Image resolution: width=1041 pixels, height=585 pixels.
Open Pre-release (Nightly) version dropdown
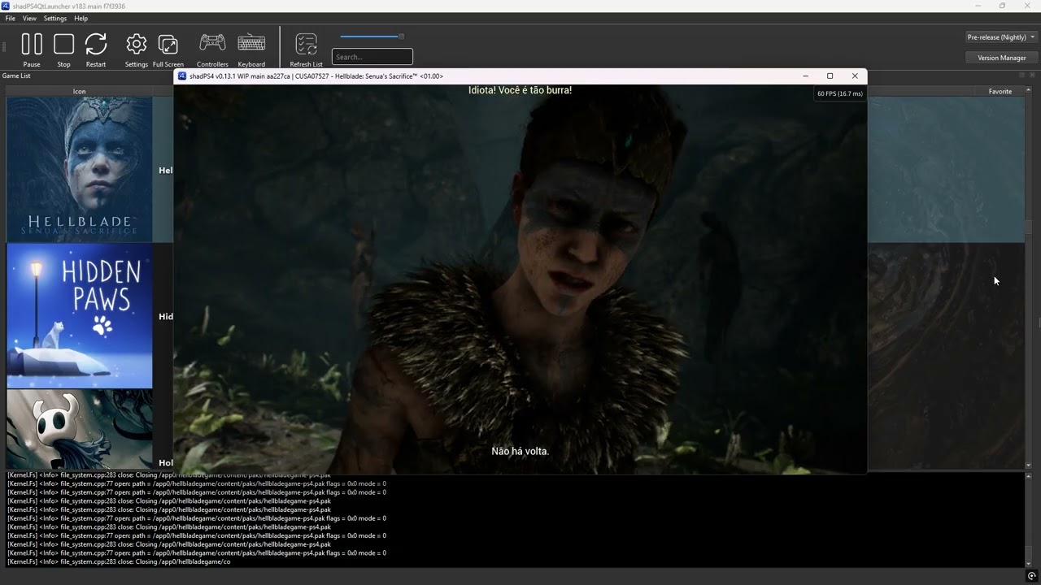pyautogui.click(x=1001, y=37)
